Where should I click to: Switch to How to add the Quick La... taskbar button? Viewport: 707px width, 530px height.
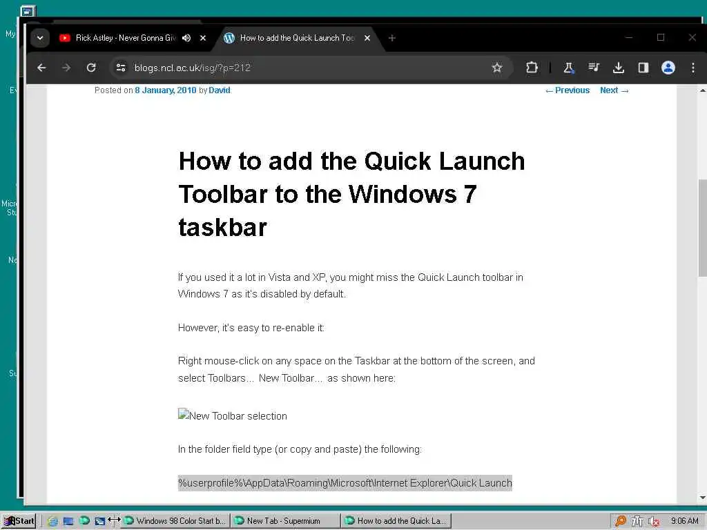(x=396, y=521)
